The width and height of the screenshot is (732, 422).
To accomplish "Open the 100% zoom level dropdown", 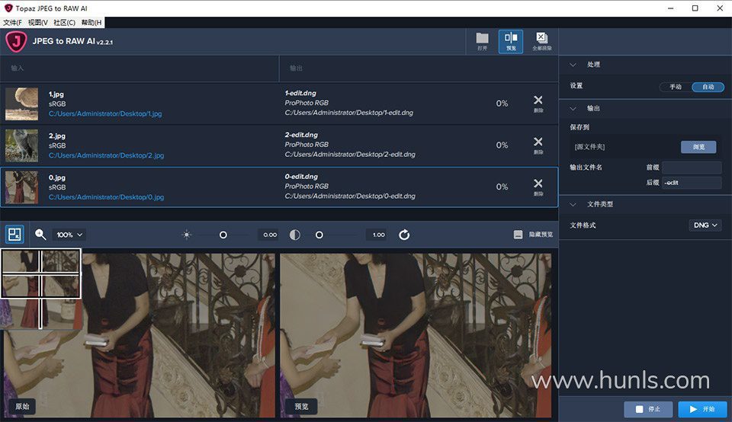I will pyautogui.click(x=69, y=235).
